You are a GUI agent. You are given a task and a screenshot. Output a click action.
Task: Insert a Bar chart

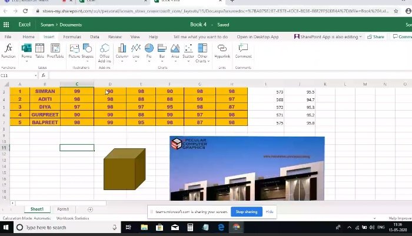point(162,51)
